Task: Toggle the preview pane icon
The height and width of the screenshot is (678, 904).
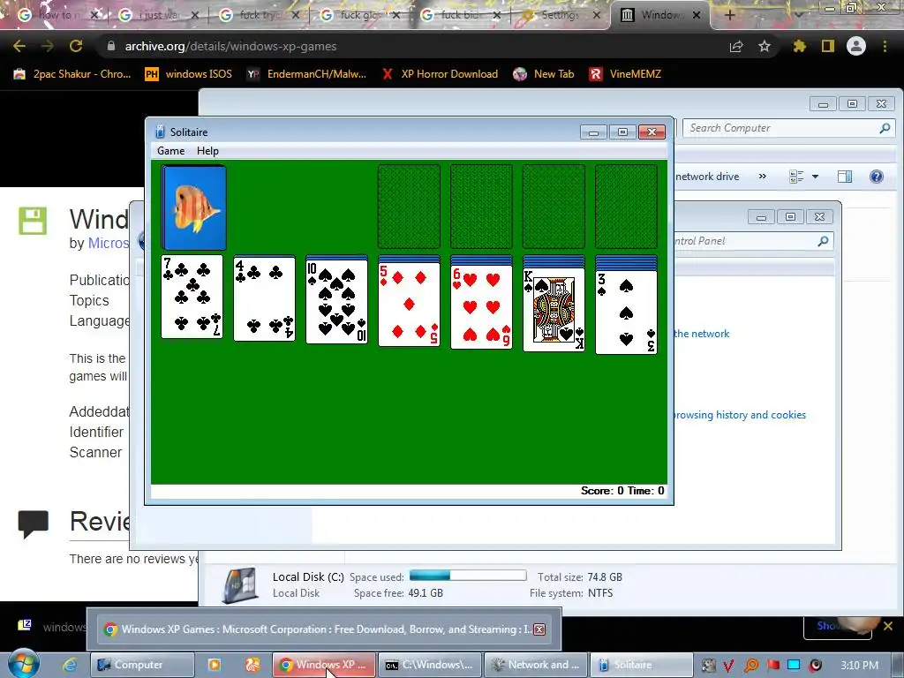Action: pyautogui.click(x=845, y=177)
